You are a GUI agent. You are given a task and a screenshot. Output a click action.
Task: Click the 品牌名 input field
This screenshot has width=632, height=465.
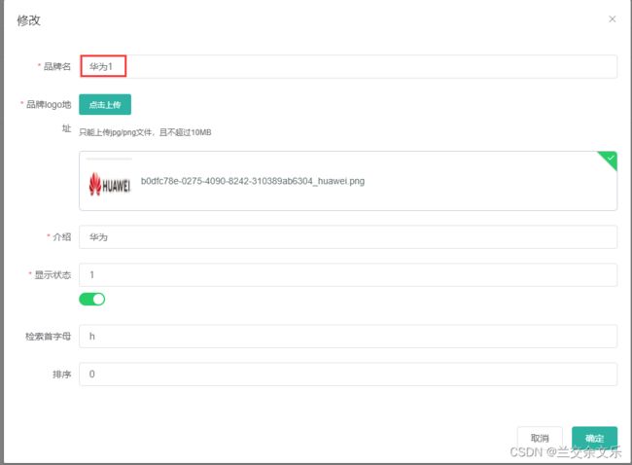(x=348, y=66)
